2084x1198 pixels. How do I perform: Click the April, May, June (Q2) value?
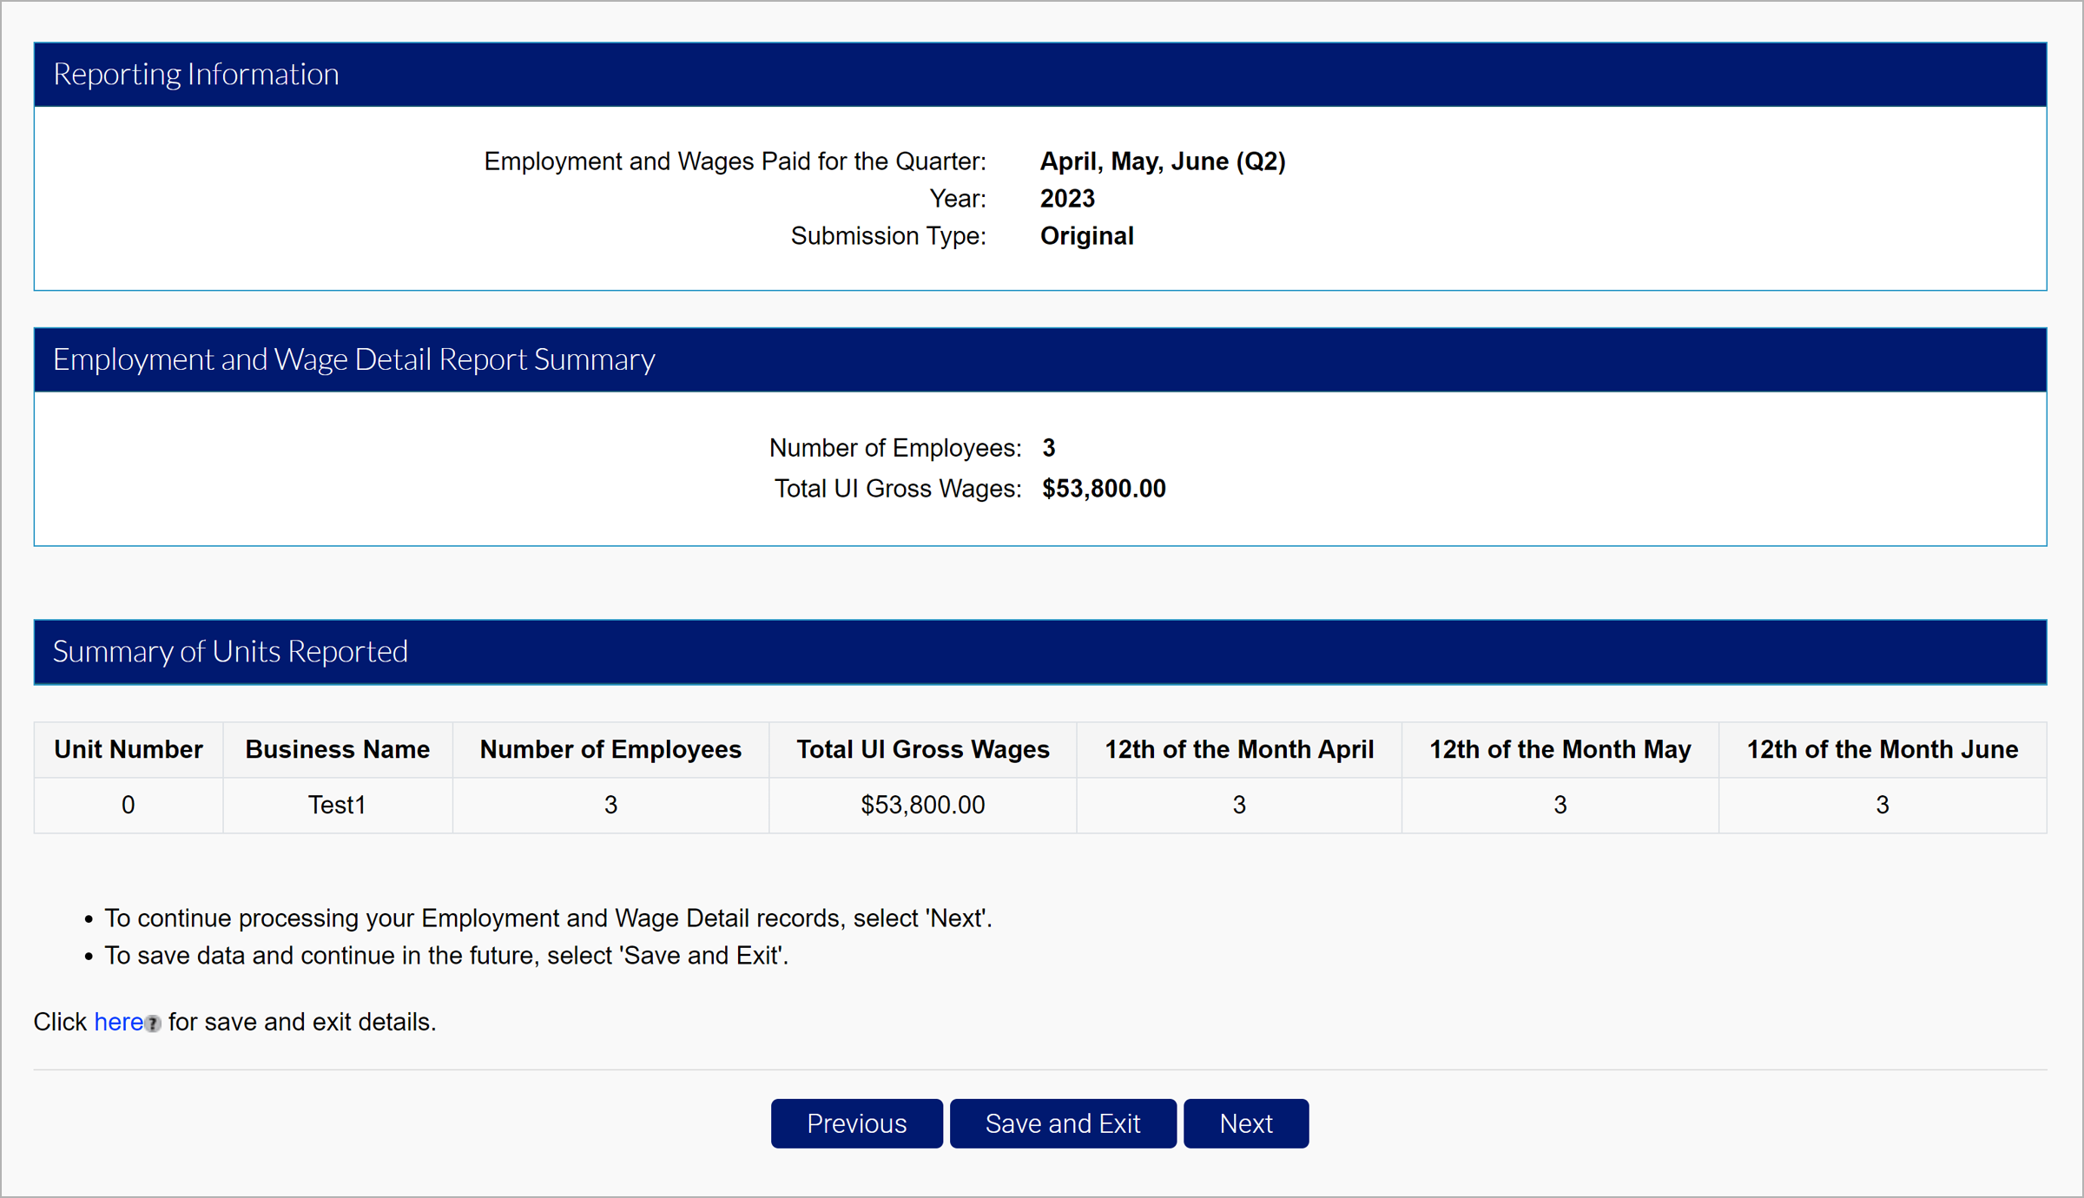click(1162, 161)
